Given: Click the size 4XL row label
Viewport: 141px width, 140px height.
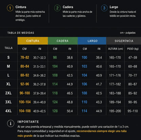Looking at the screenshot, I should pyautogui.click(x=8, y=111).
